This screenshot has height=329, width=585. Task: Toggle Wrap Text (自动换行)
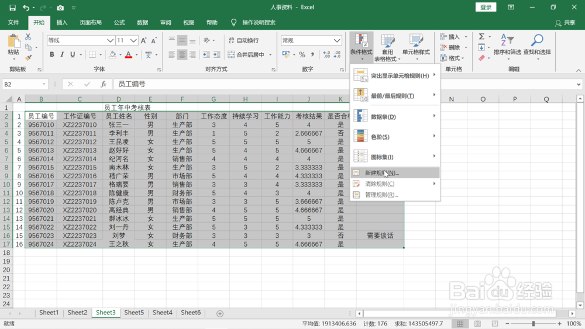click(x=243, y=40)
